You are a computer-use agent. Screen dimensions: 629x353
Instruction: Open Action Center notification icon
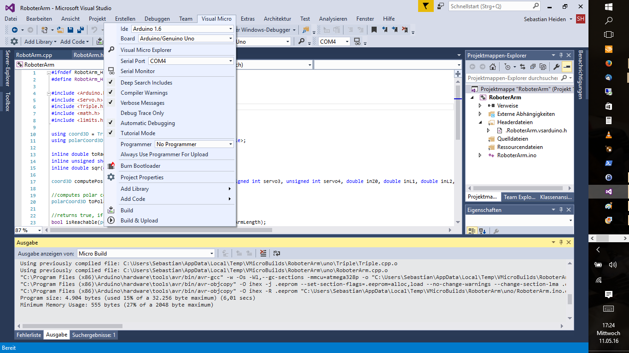[608, 294]
